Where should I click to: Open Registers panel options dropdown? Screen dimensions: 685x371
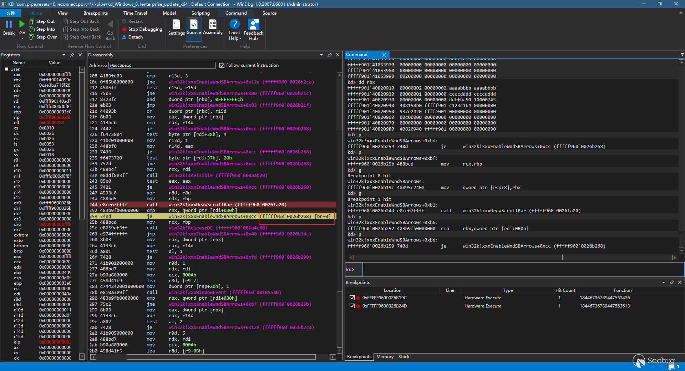click(x=64, y=55)
